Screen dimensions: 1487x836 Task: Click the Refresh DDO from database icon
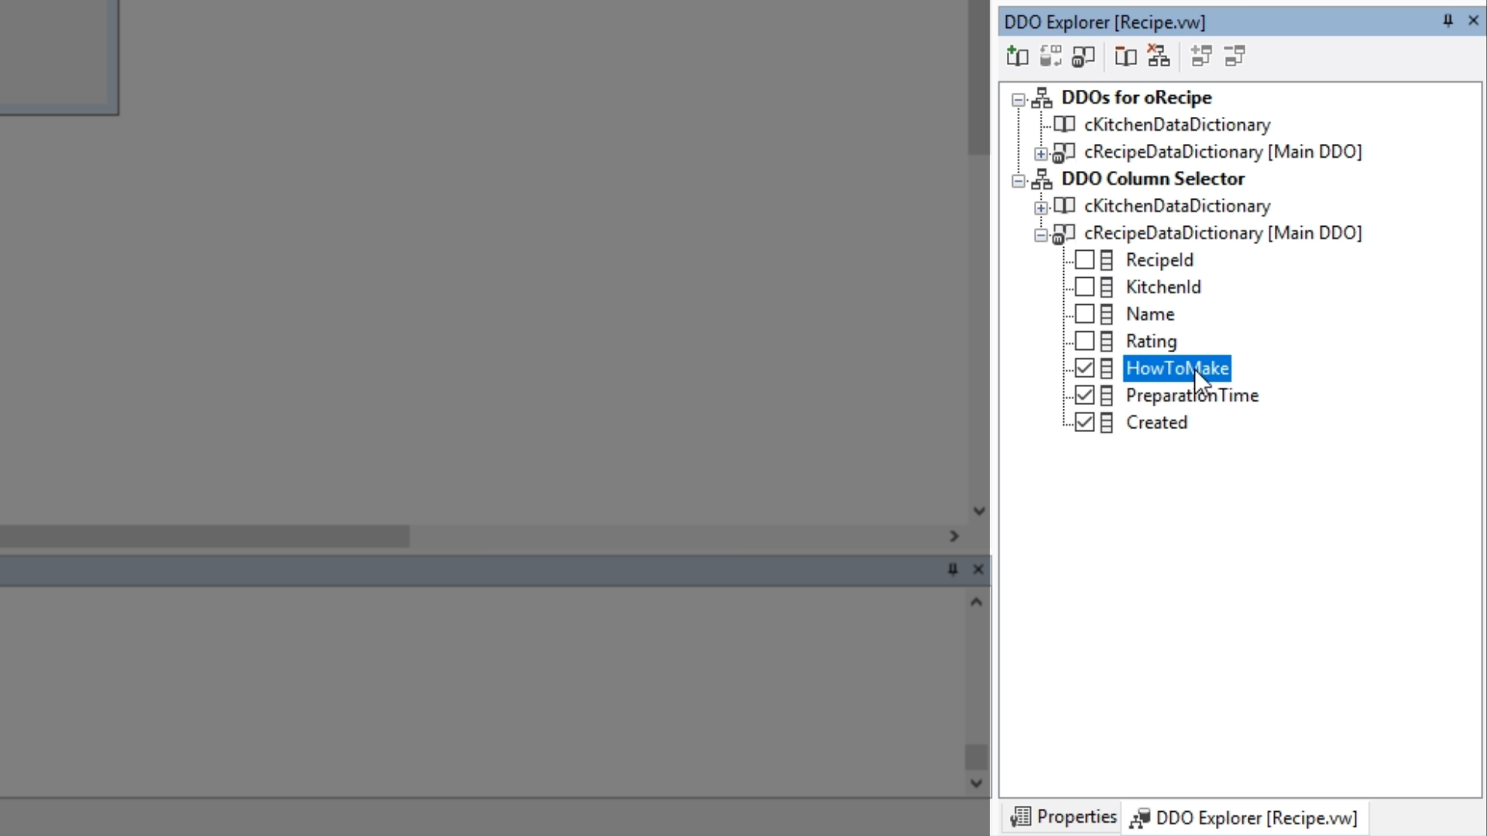tap(1050, 56)
